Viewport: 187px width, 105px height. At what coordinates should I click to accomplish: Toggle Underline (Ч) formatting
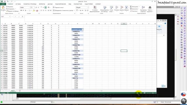pos(25,10)
